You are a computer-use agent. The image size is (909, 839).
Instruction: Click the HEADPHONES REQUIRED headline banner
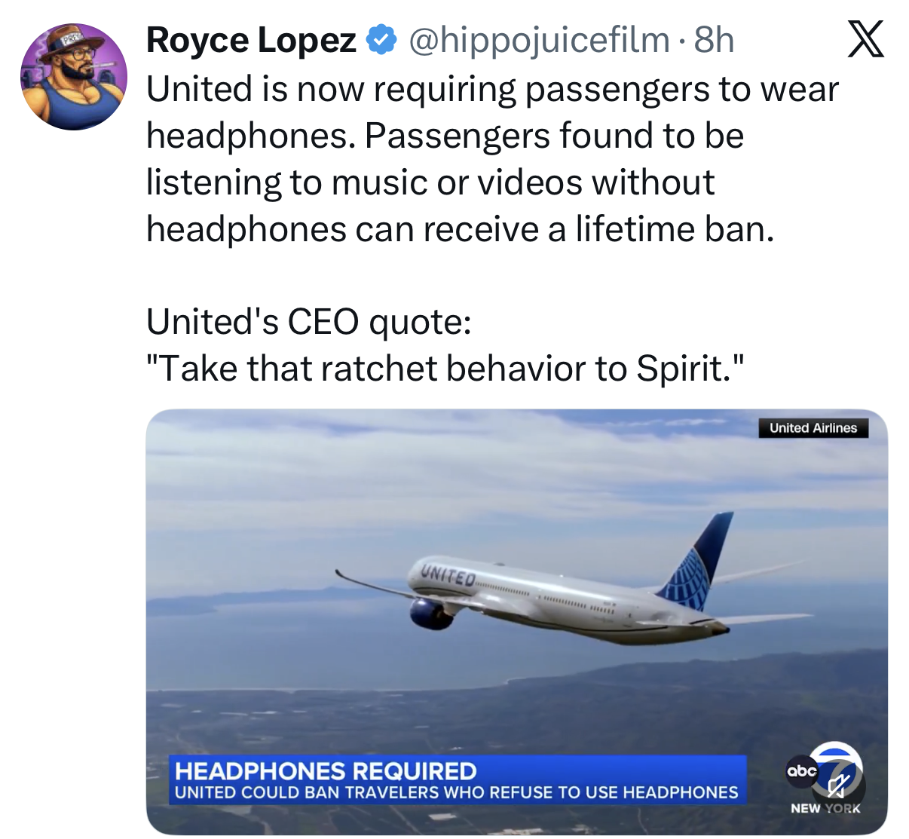pos(326,770)
